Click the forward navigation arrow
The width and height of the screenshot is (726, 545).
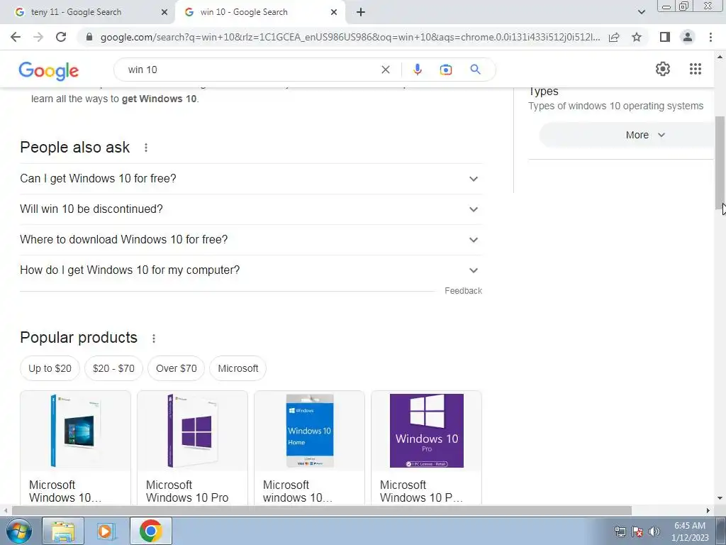point(38,37)
